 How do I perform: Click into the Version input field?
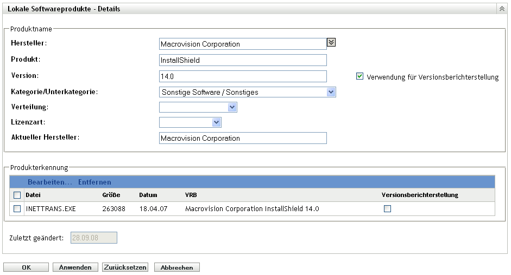pos(243,76)
